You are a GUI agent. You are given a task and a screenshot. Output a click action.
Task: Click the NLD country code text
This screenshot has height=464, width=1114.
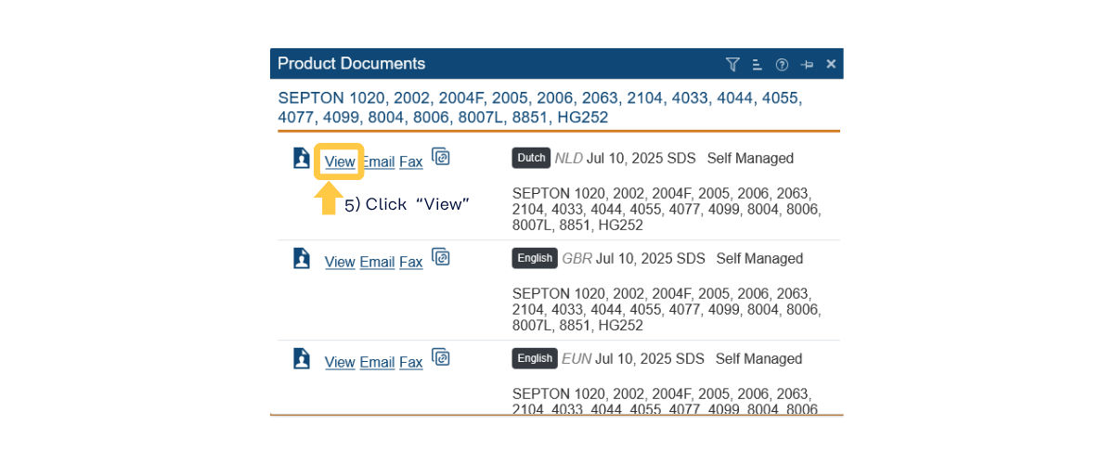tap(569, 159)
